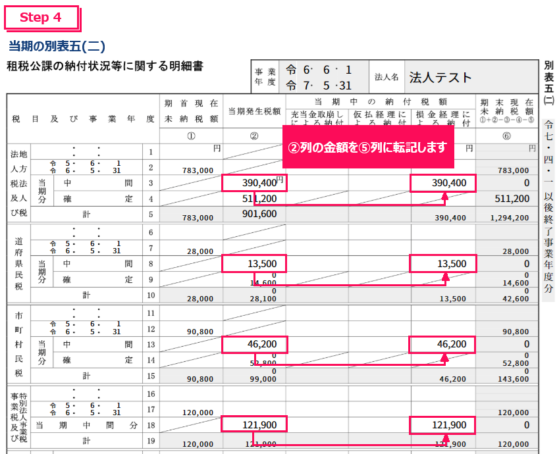
Task: Select 90,800 in row 12 column ⑥
Action: coord(516,332)
